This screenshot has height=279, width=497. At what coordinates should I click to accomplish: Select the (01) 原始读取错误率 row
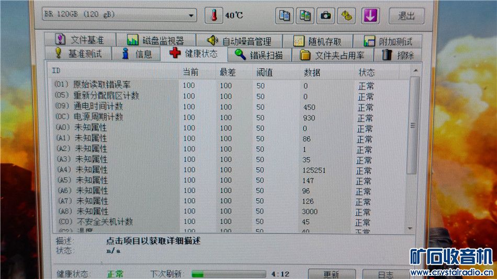pos(230,85)
